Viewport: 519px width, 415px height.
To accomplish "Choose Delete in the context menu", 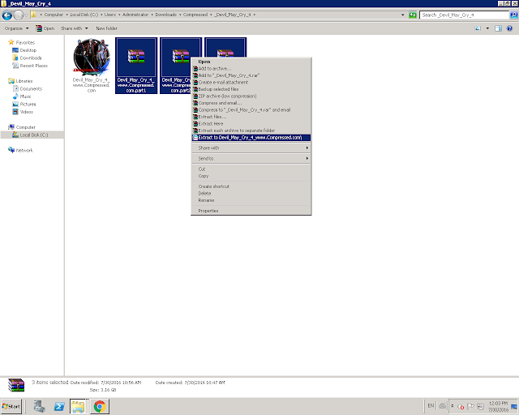I will coord(251,194).
